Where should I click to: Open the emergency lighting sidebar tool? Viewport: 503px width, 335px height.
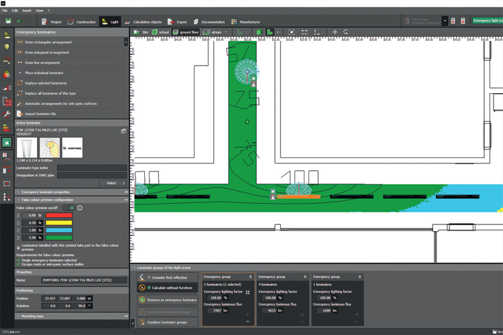pos(7,142)
